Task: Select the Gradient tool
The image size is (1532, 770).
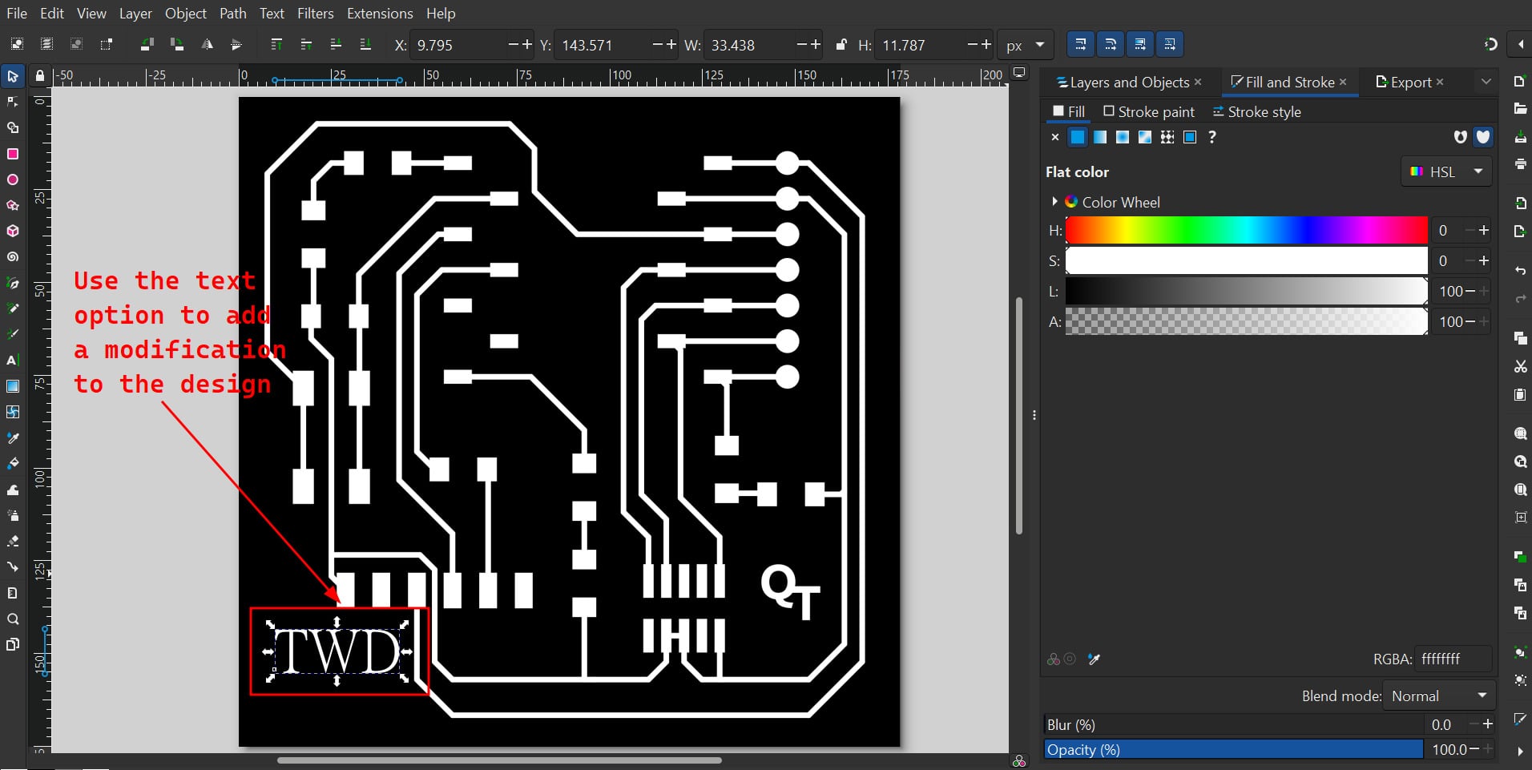Action: 13,386
